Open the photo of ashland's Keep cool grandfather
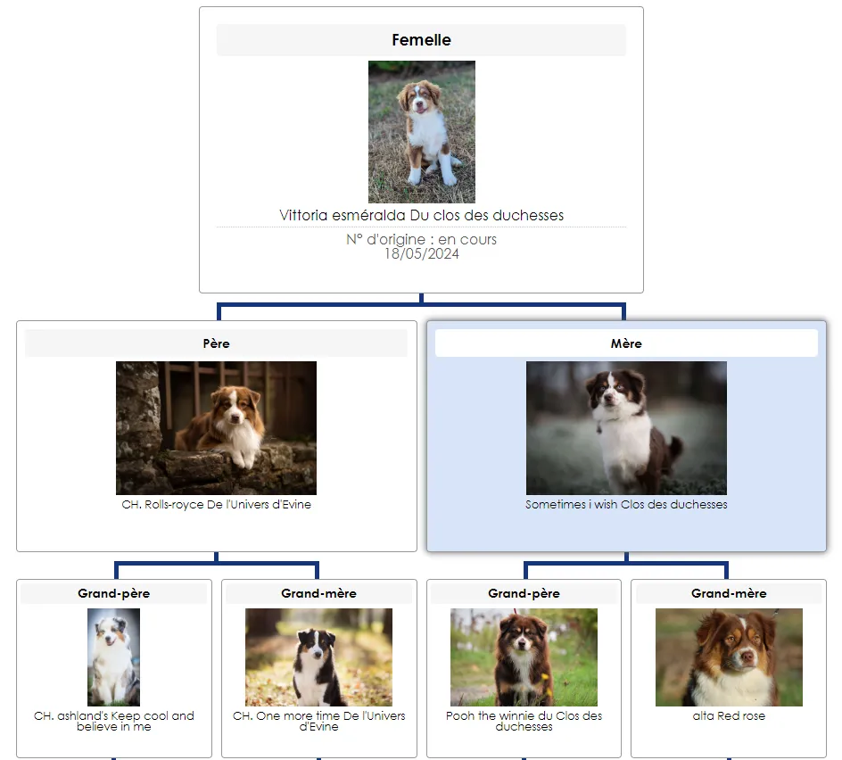Image resolution: width=842 pixels, height=760 pixels. 114,657
